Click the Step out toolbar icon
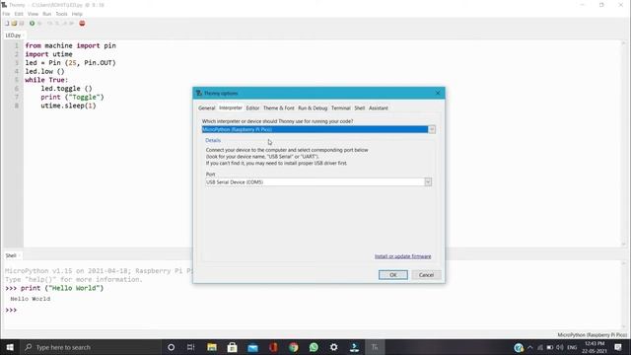The width and height of the screenshot is (631, 355). click(x=64, y=24)
